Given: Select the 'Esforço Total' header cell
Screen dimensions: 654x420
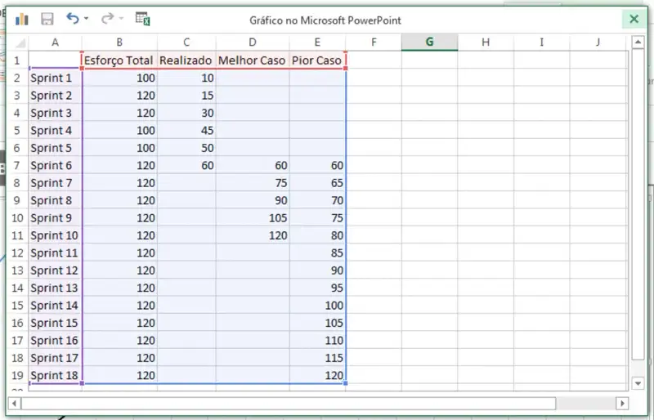Looking at the screenshot, I should [x=119, y=60].
